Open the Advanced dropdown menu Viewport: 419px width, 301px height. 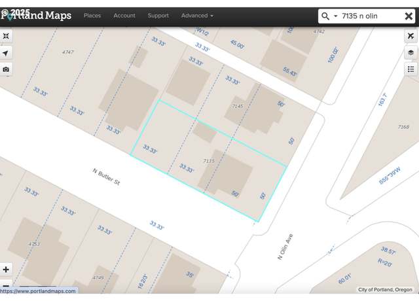197,16
